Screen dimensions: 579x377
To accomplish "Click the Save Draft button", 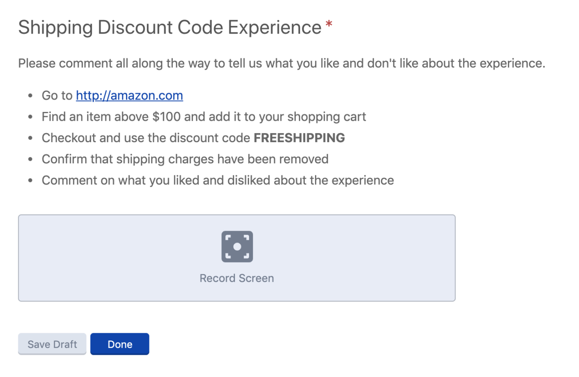I will tap(52, 344).
